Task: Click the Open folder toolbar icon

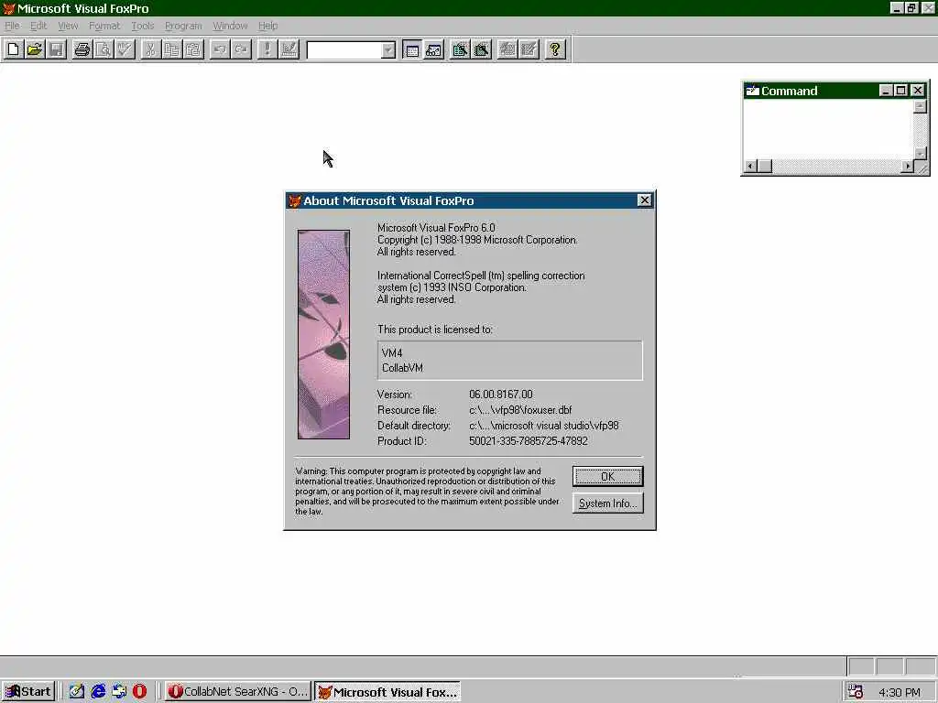Action: [35, 49]
